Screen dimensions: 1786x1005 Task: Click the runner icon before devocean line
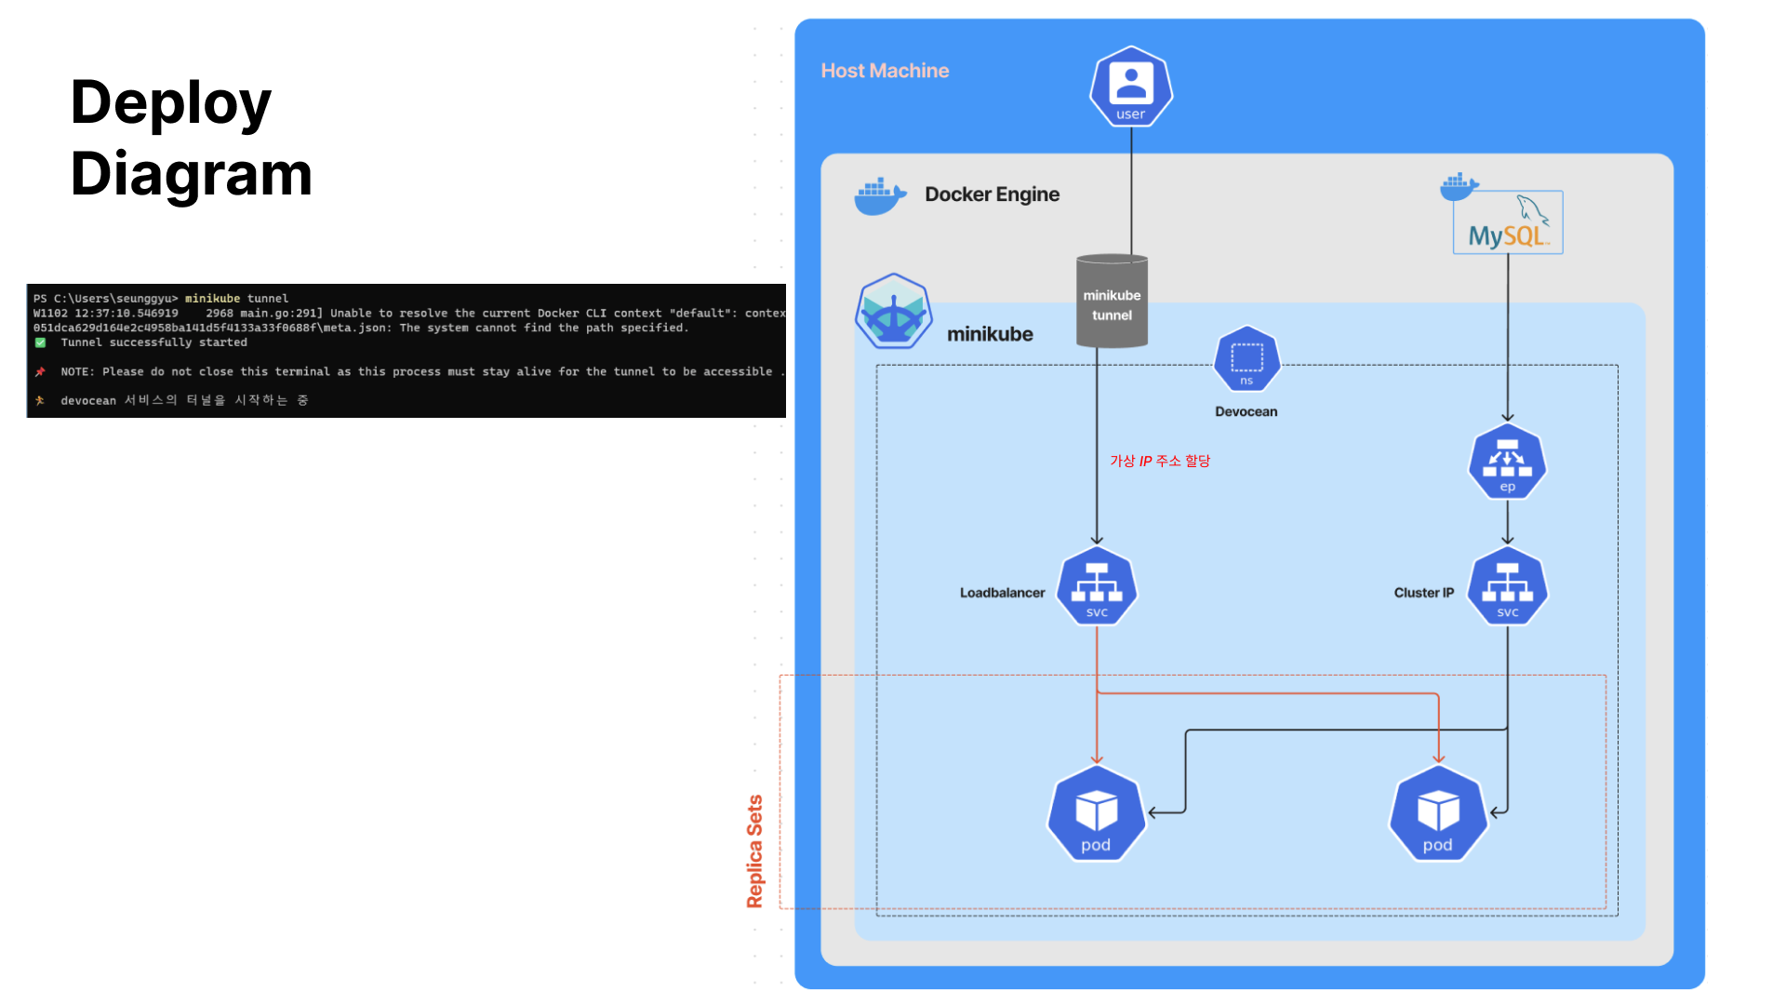point(40,400)
